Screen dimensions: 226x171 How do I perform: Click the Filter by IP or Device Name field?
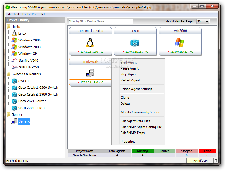(x=101, y=21)
